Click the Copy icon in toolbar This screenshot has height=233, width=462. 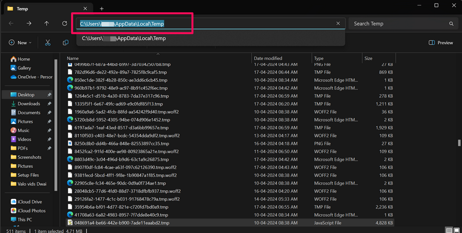tap(66, 43)
